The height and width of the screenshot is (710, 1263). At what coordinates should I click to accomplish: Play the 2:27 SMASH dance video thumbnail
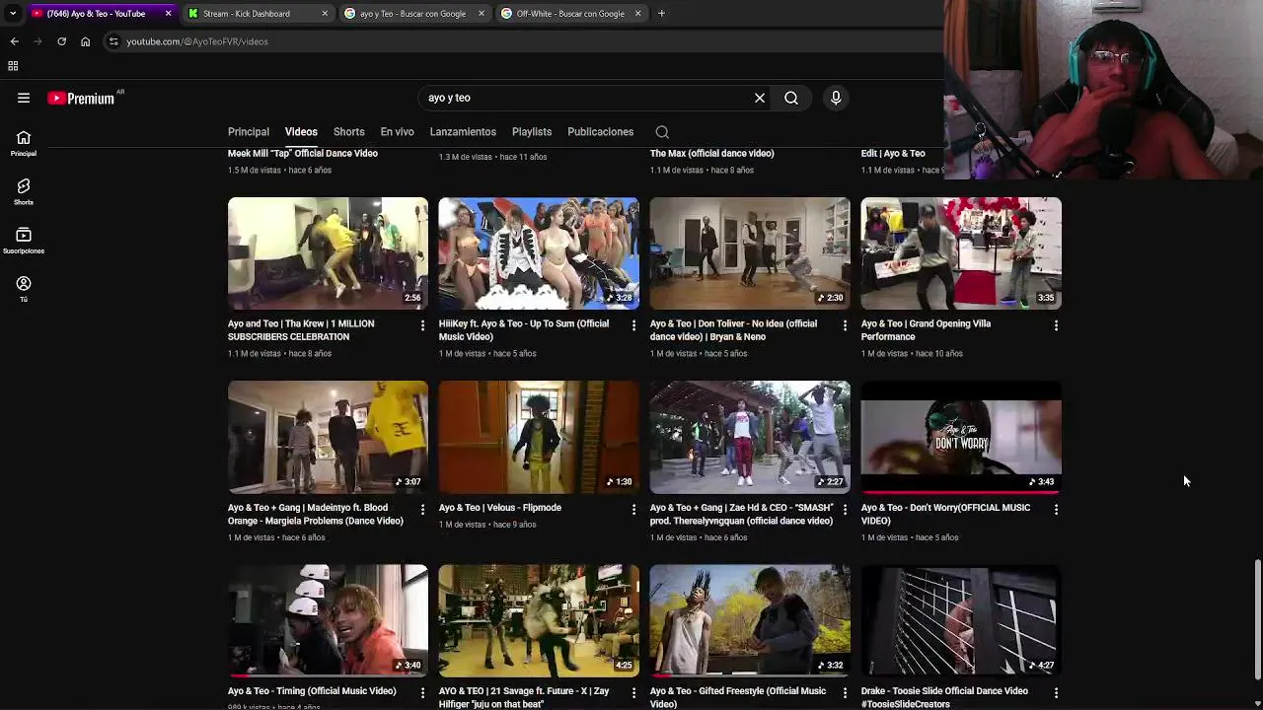750,437
